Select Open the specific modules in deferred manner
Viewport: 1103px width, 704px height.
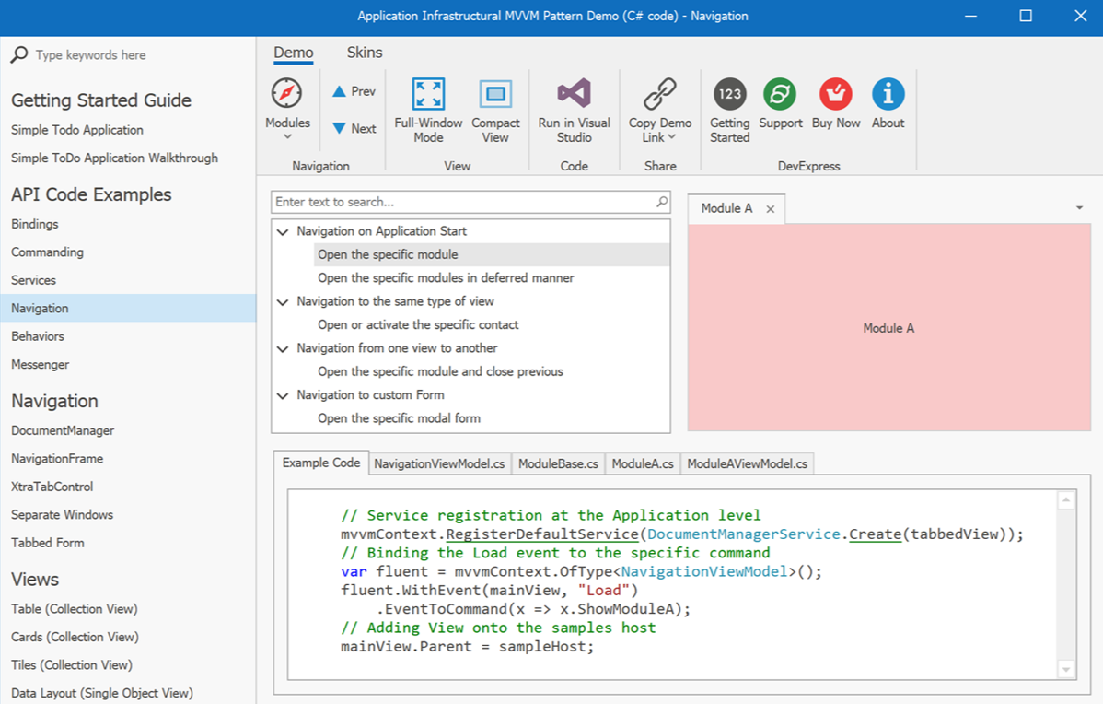pos(491,278)
